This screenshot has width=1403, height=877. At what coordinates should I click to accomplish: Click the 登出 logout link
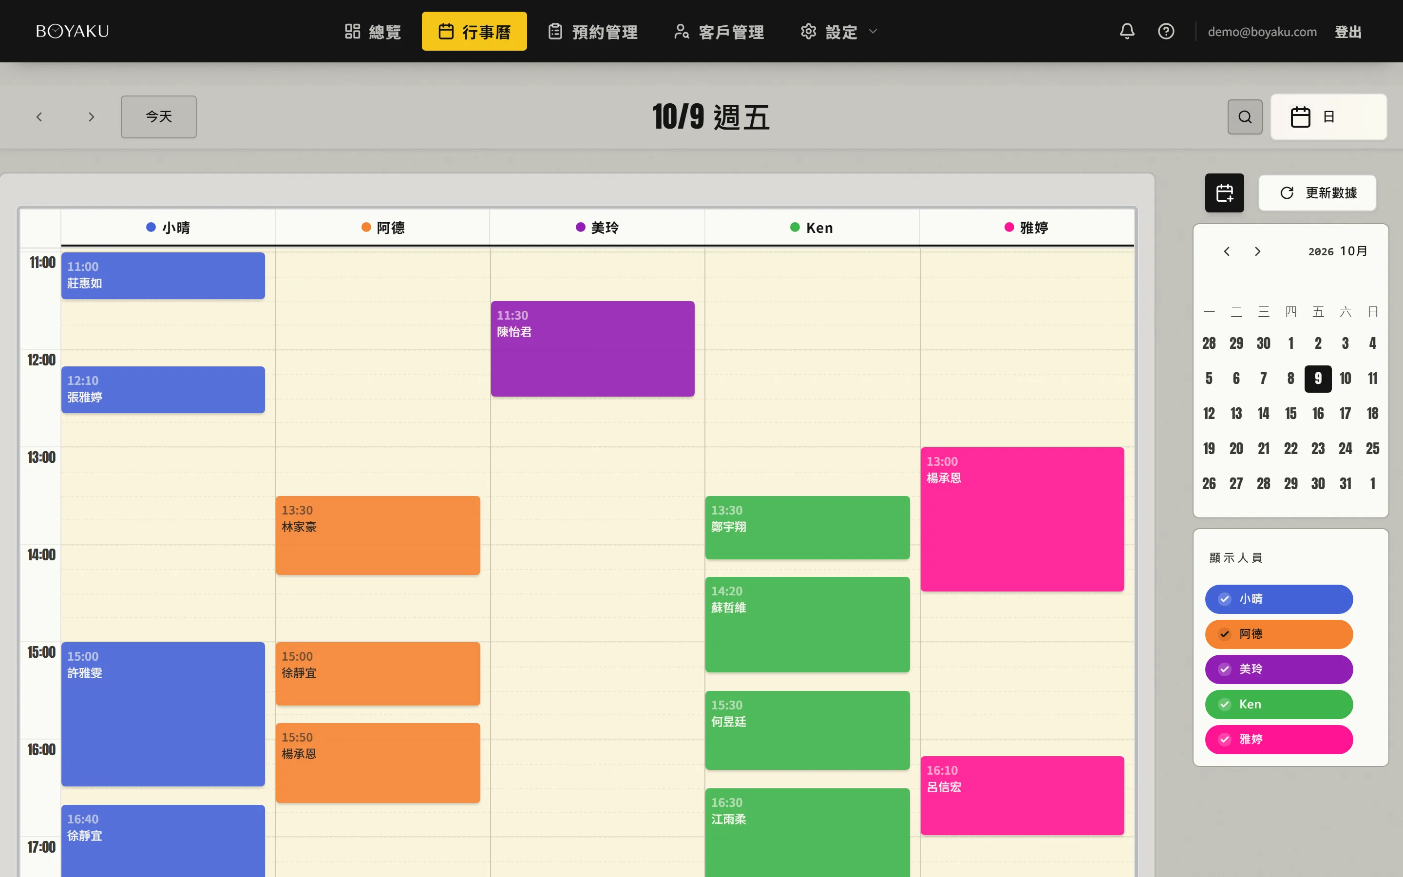coord(1348,32)
